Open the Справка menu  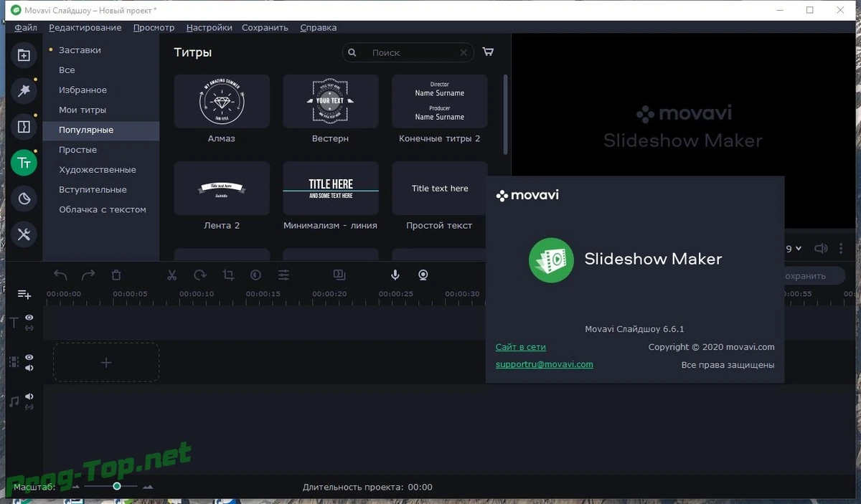318,27
